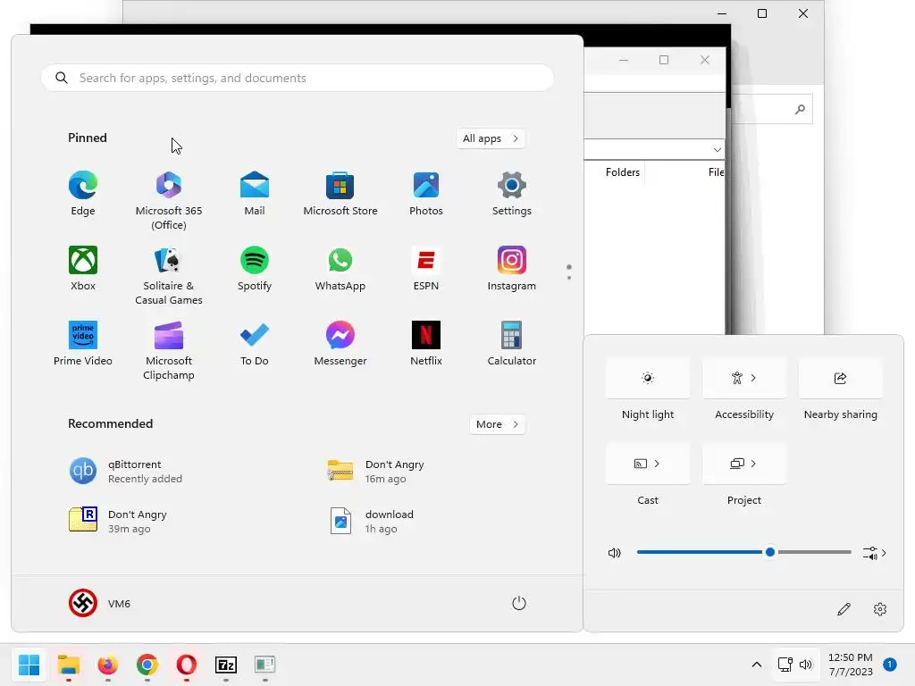Screen dimensions: 915x686
Task: Open WhatsApp pinned app
Action: (340, 269)
